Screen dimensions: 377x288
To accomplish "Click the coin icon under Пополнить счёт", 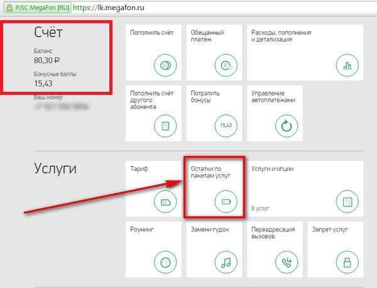I will click(165, 65).
